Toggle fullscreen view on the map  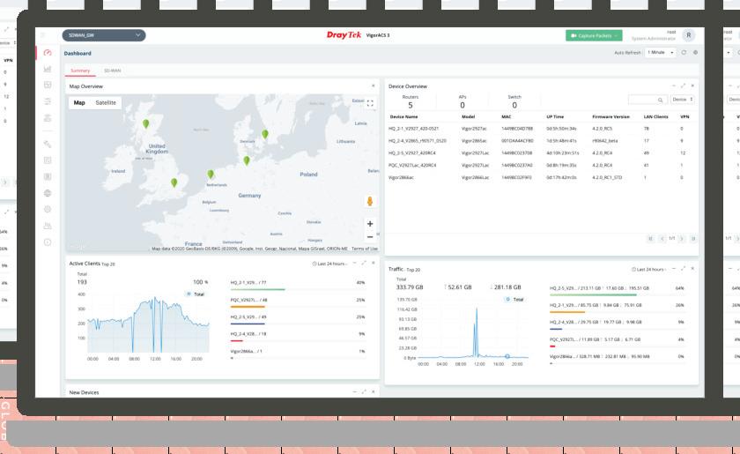[370, 103]
